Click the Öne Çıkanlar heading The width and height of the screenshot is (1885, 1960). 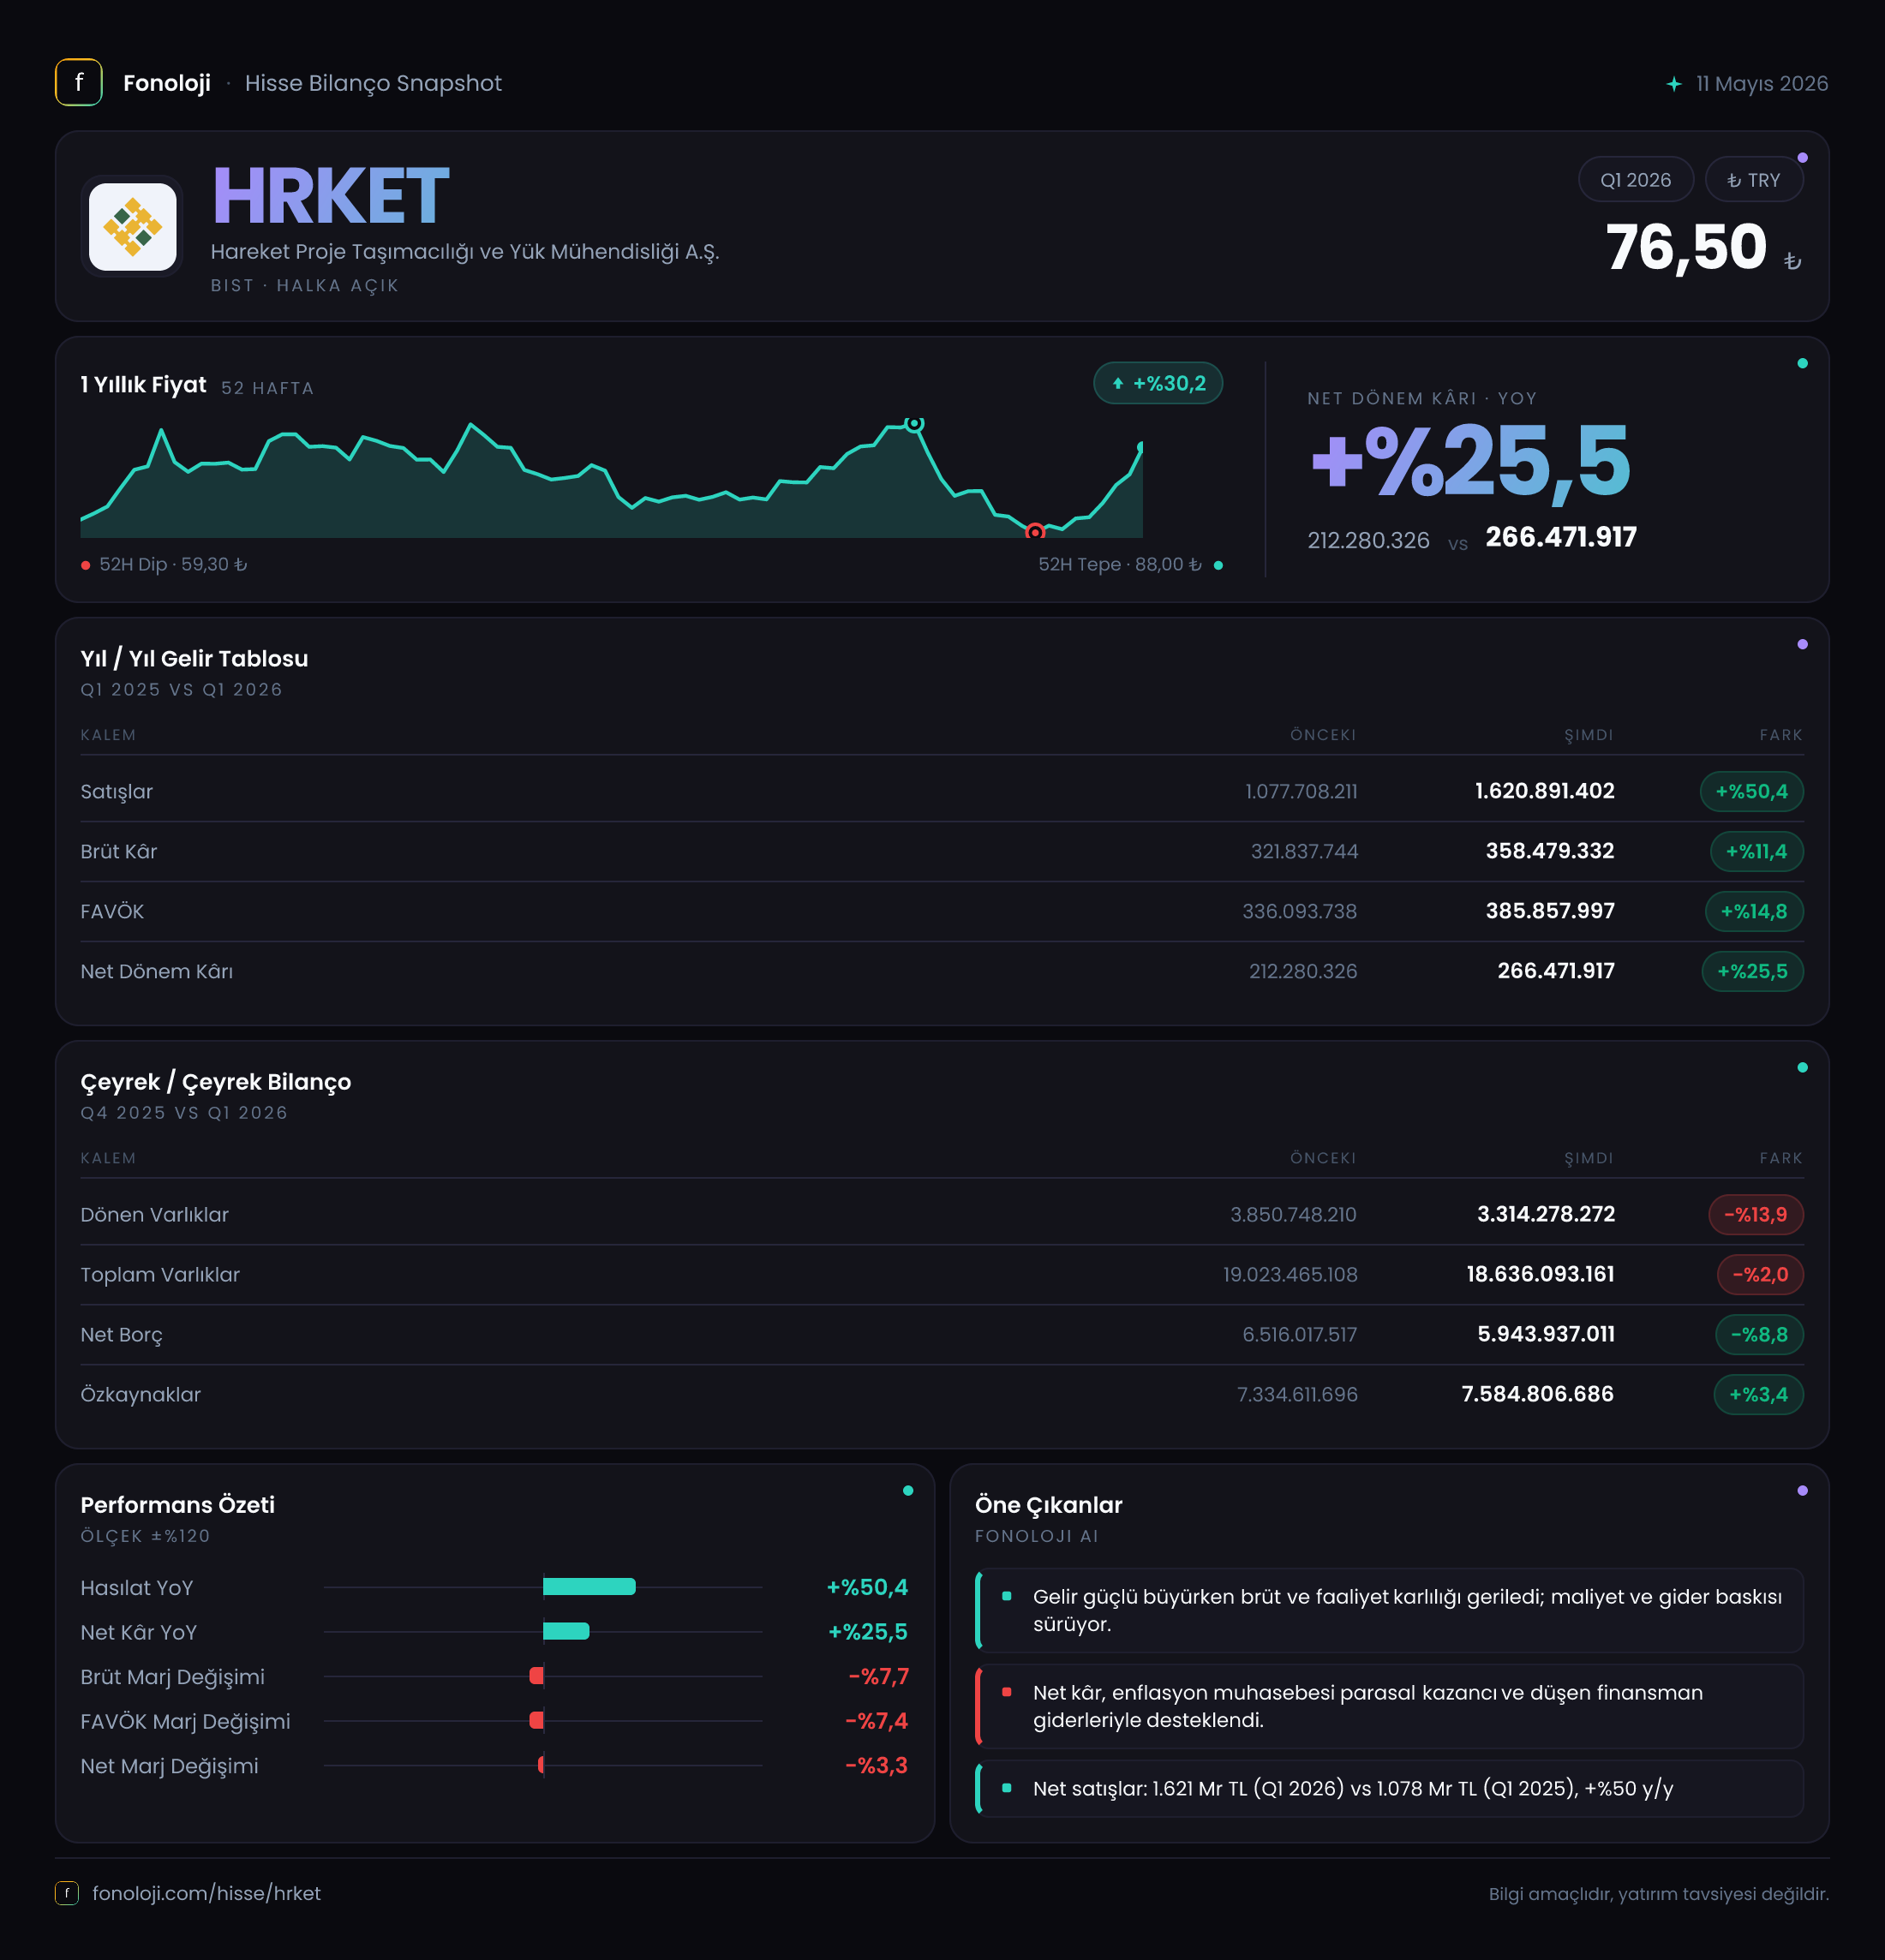(x=1049, y=1504)
